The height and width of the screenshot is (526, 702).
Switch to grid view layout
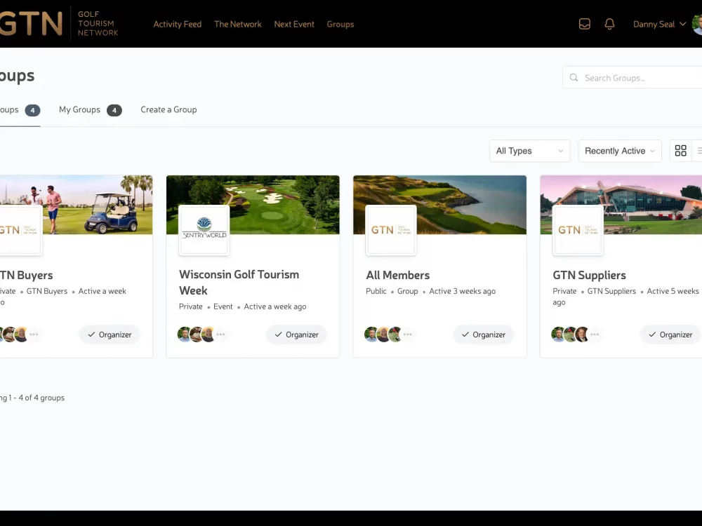[680, 151]
